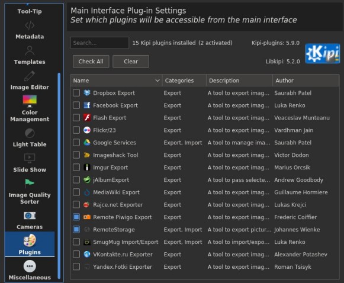
Task: Select the Imageshack Tool row name
Action: point(115,155)
